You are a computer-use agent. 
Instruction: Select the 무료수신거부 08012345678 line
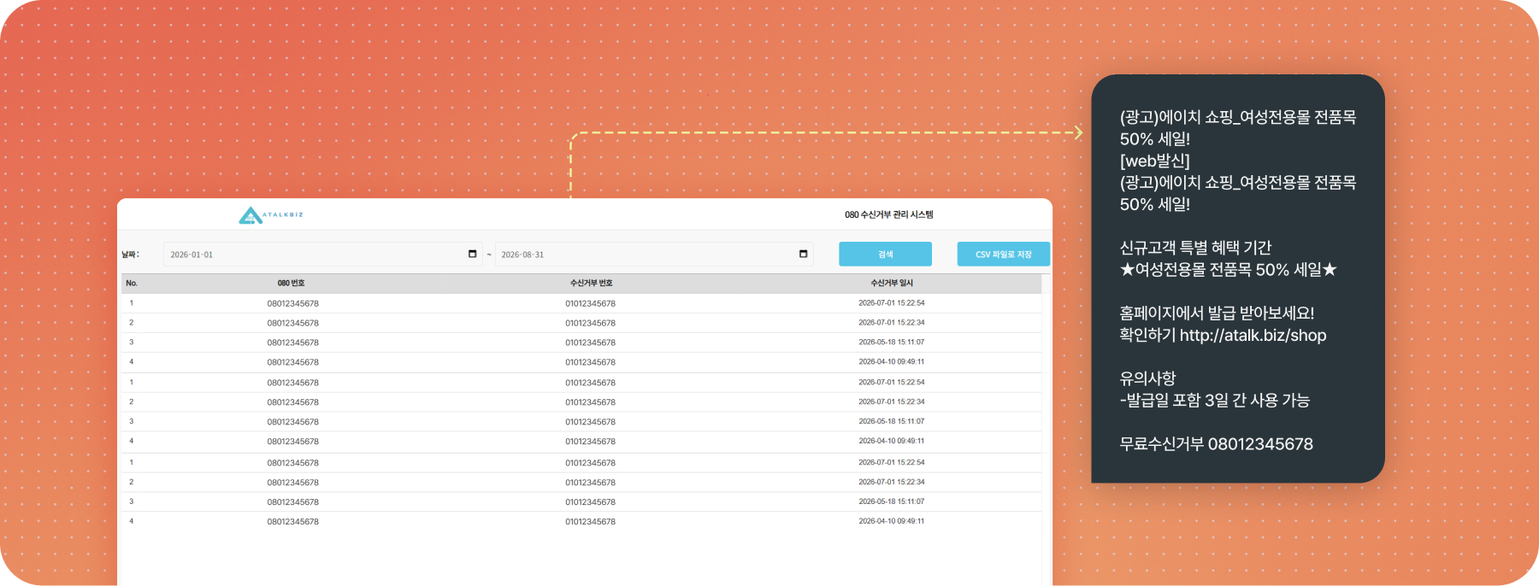click(x=1217, y=444)
